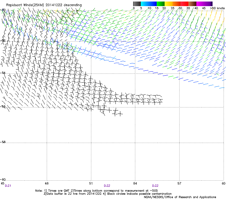Click the 'D:22' time label near longitude 51
226x199 pixels.
pyautogui.click(x=107, y=186)
